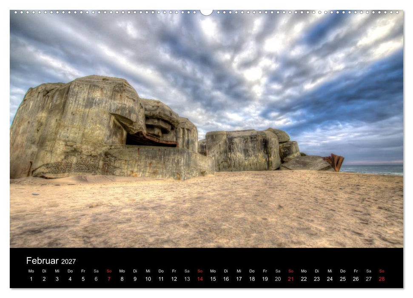The width and height of the screenshot is (413, 298).
Task: Select date 22 in the calendar
Action: 304,279
